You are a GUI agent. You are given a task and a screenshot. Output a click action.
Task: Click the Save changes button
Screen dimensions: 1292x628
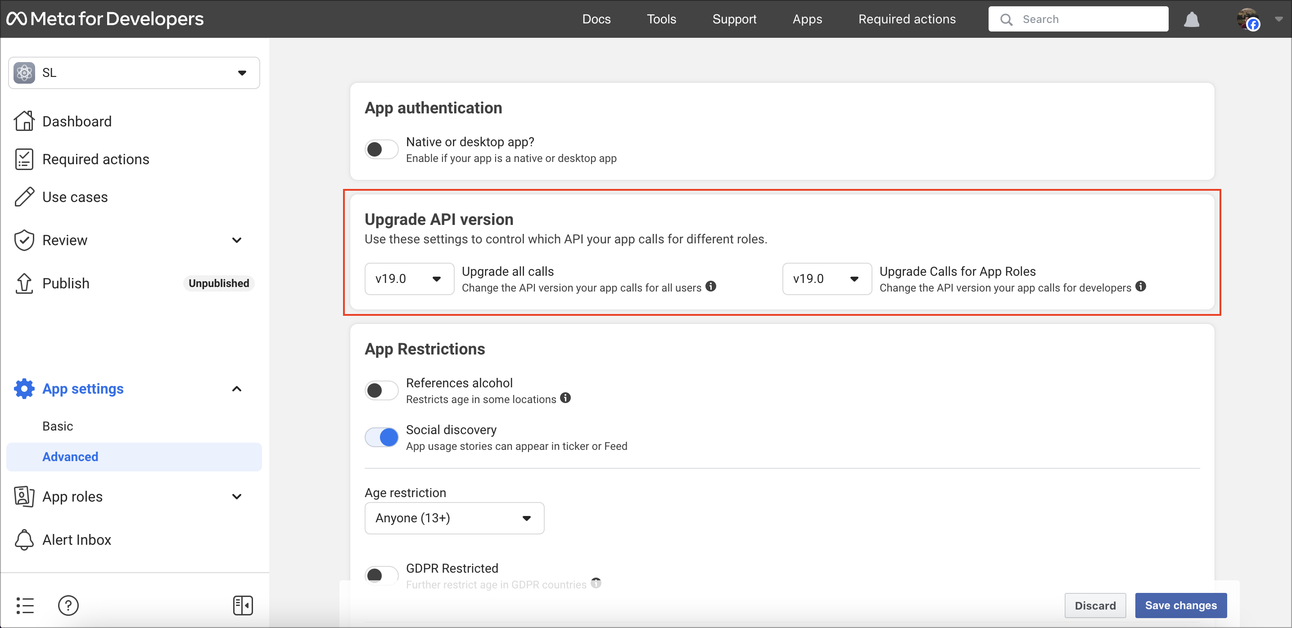pyautogui.click(x=1181, y=605)
